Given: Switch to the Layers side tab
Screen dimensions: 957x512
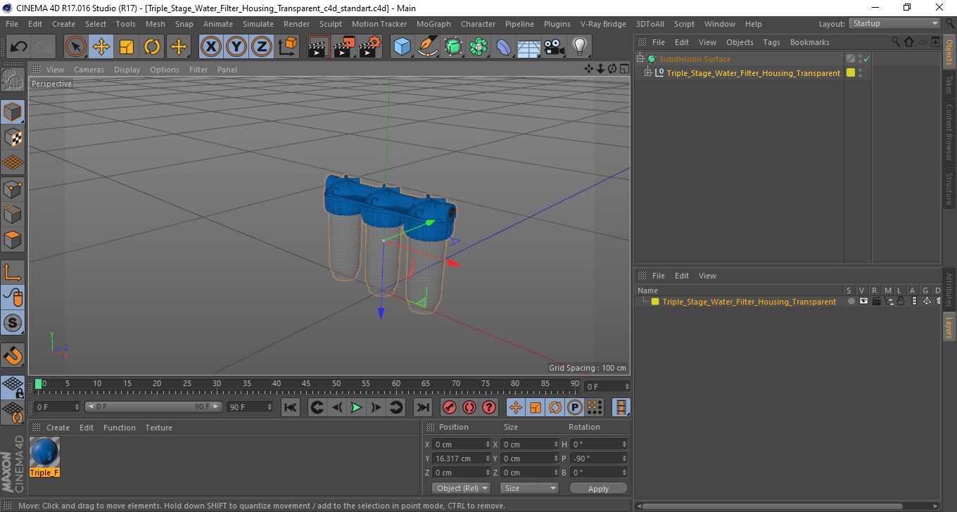Looking at the screenshot, I should [949, 328].
